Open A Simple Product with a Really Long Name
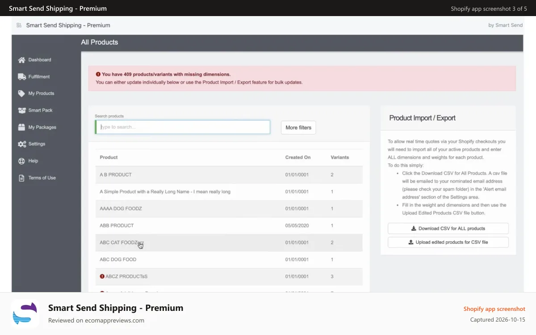This screenshot has width=536, height=335. pyautogui.click(x=229, y=192)
